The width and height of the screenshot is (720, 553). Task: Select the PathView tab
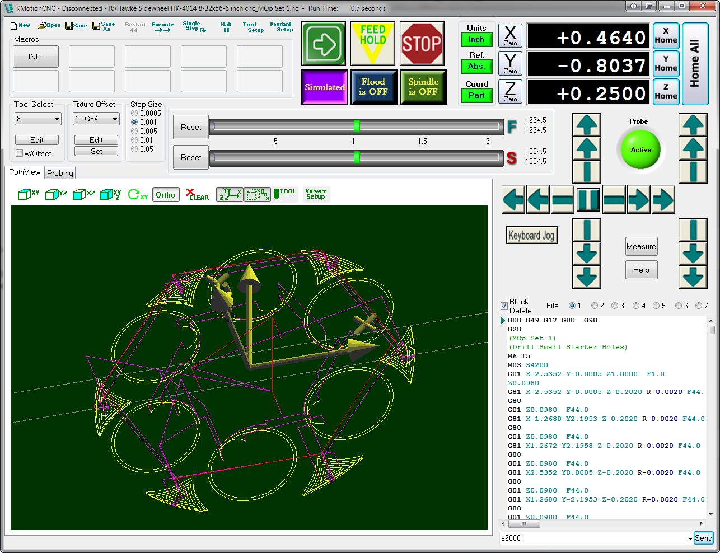tap(25, 172)
